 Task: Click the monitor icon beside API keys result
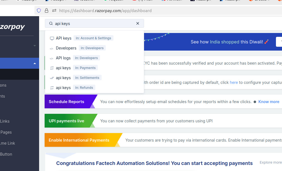52,38
